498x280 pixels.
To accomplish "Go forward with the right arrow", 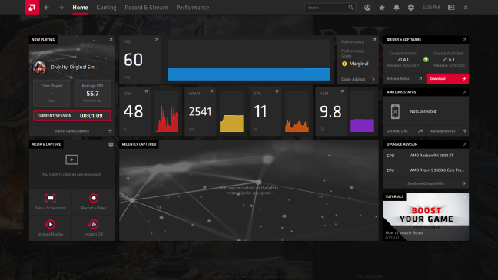I will click(61, 8).
